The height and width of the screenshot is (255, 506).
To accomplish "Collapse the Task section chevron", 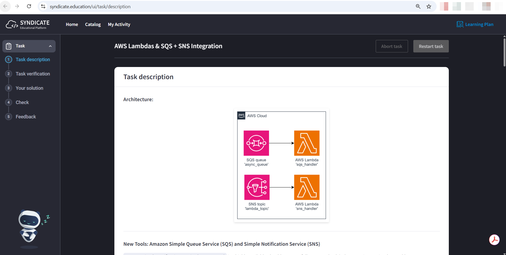I will pyautogui.click(x=50, y=46).
